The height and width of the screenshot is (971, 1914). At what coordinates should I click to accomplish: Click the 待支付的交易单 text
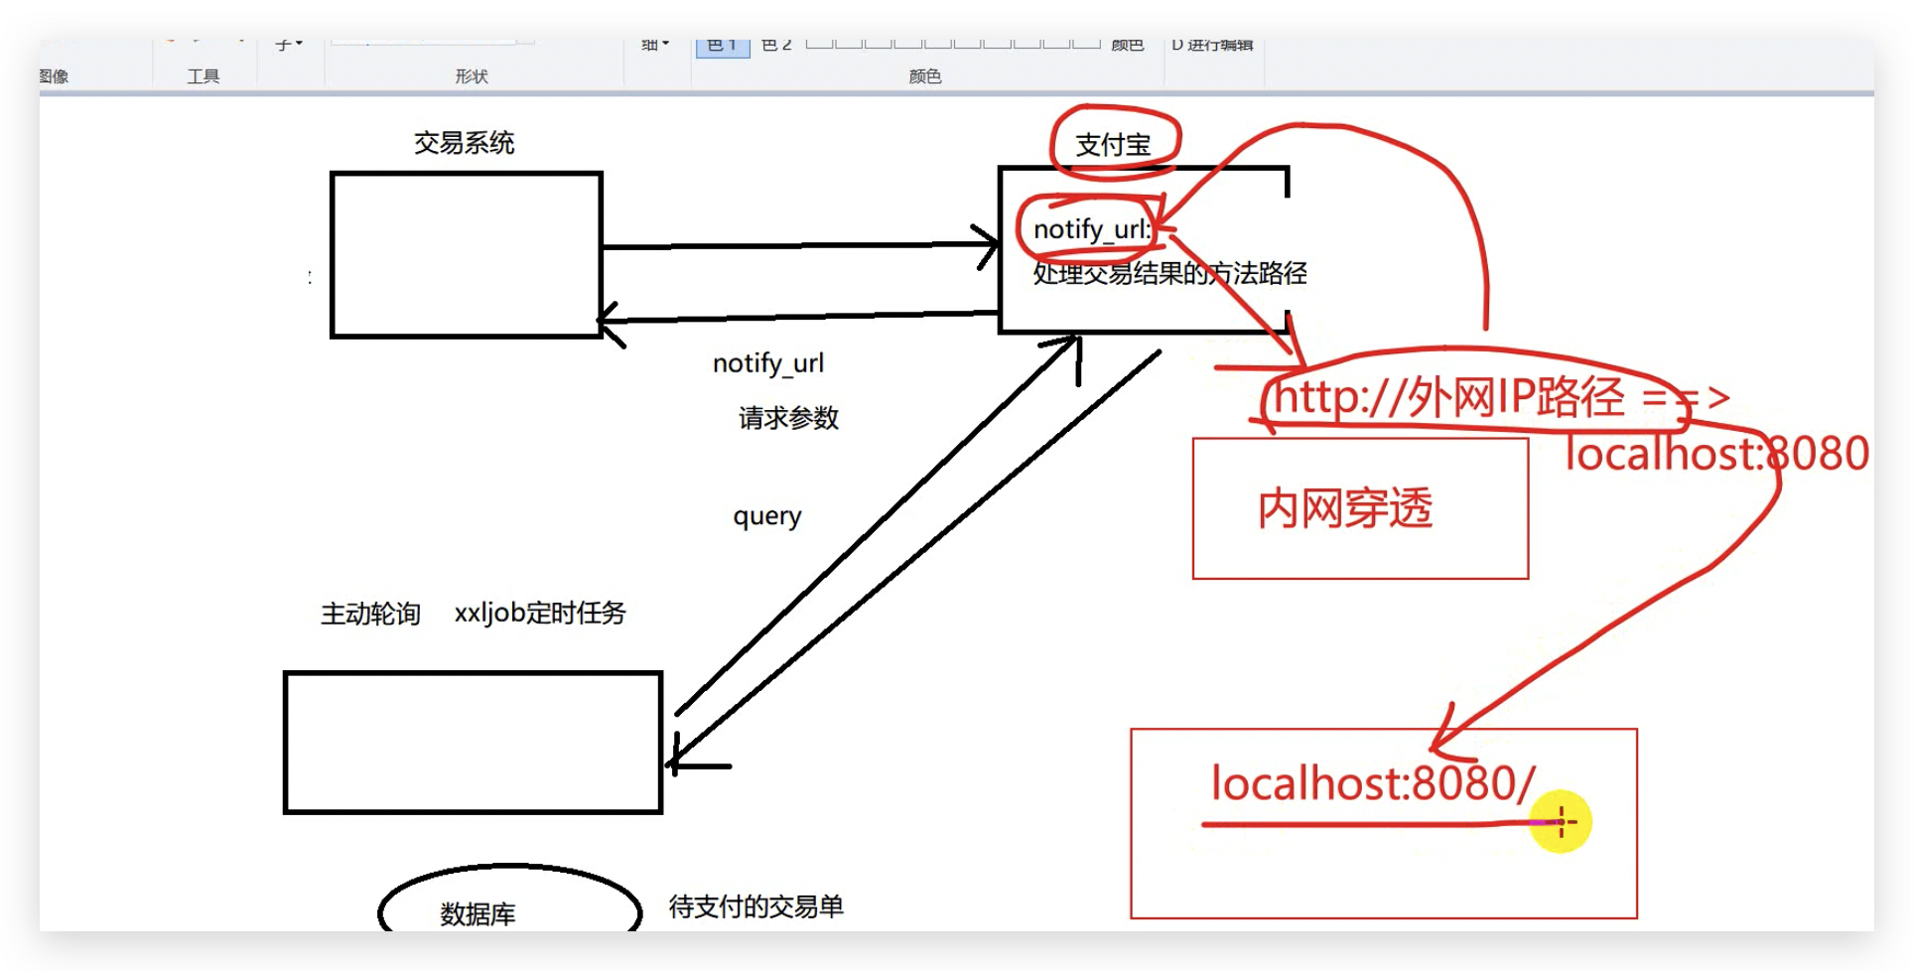[x=755, y=906]
